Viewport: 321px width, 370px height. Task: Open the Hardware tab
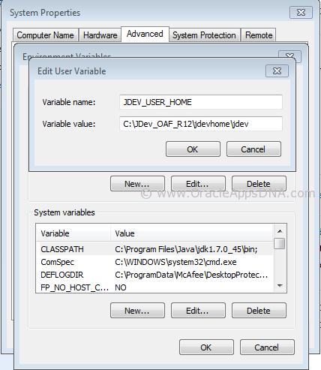click(100, 35)
